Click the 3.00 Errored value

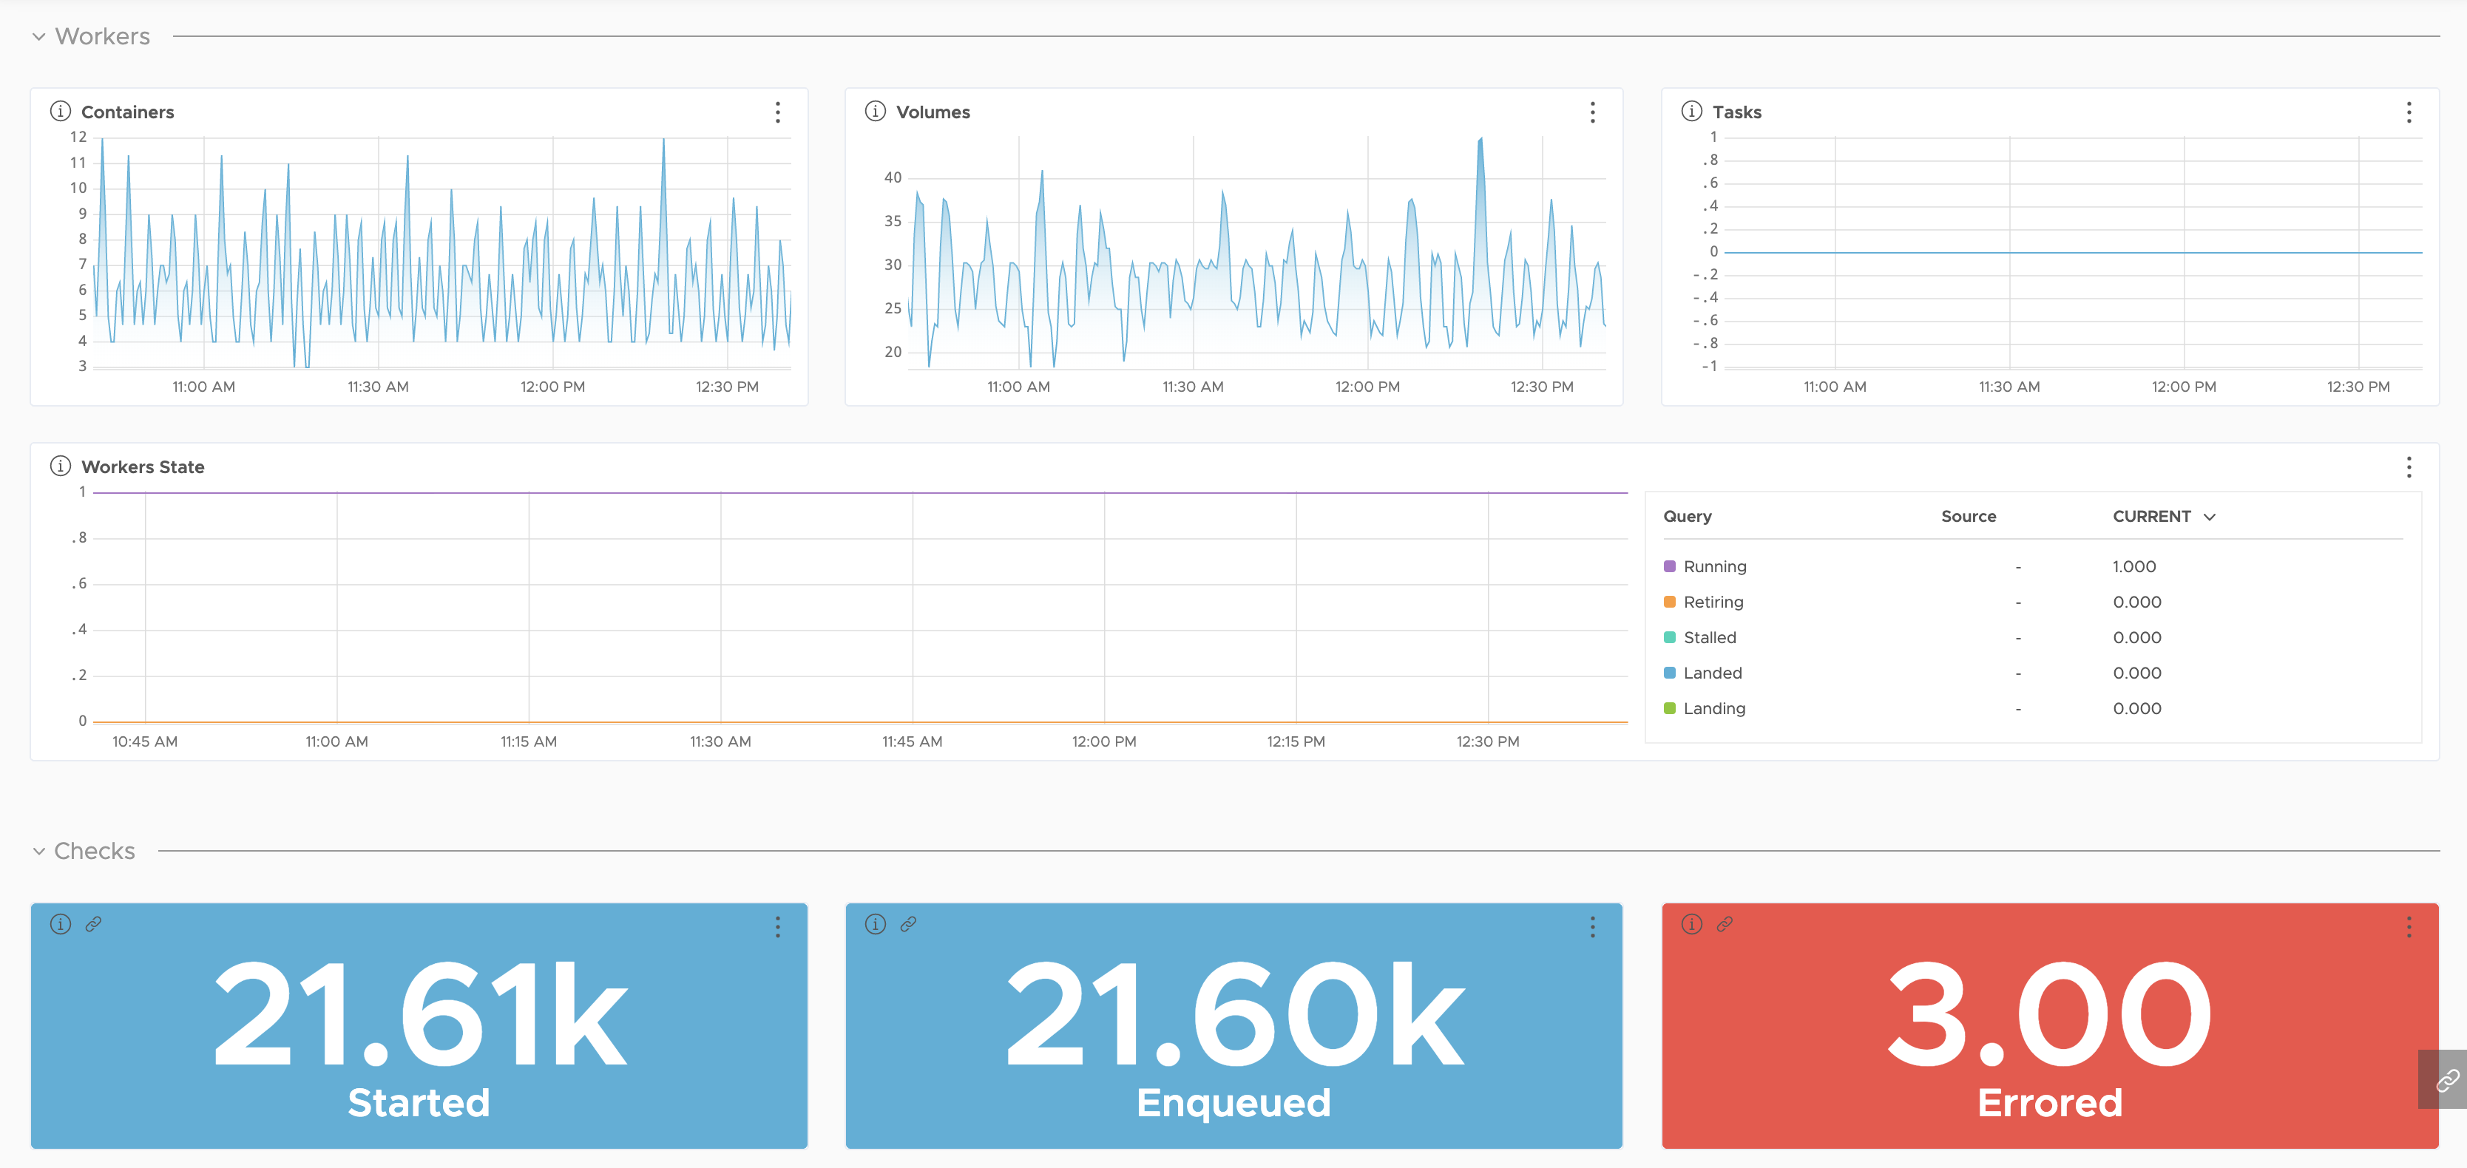pos(2049,1015)
